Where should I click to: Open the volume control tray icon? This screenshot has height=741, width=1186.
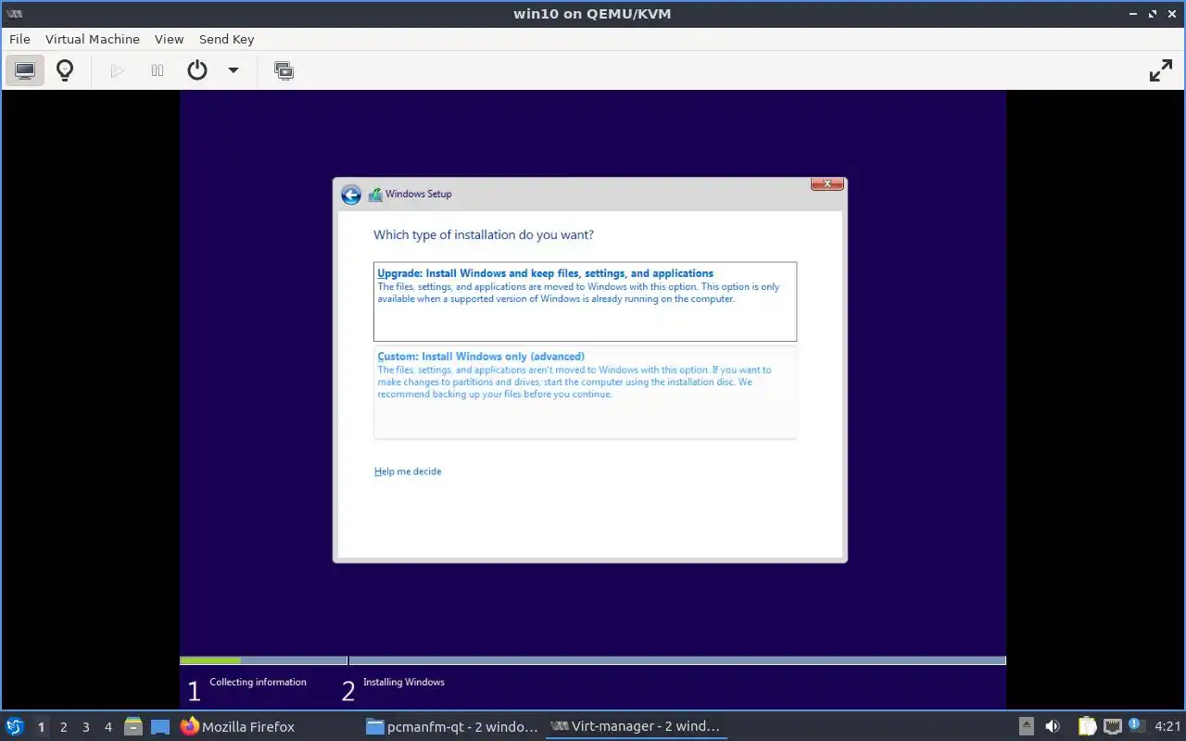pos(1053,727)
